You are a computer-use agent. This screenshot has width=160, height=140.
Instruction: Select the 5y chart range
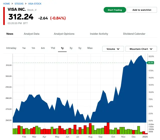click(80, 48)
